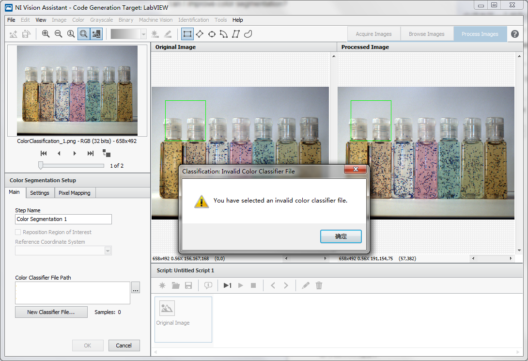Select the Oval ROI tool

coord(212,34)
